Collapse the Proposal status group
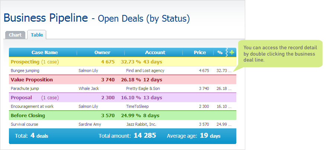The image size is (326, 150). click(122, 97)
